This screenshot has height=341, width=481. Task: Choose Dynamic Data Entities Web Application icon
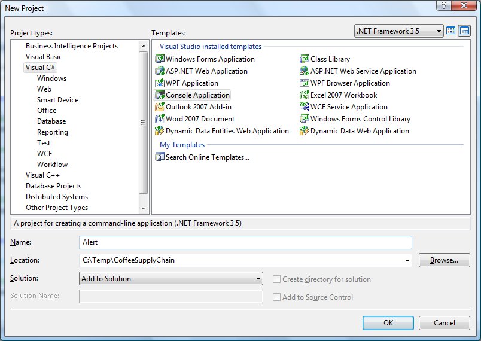160,130
